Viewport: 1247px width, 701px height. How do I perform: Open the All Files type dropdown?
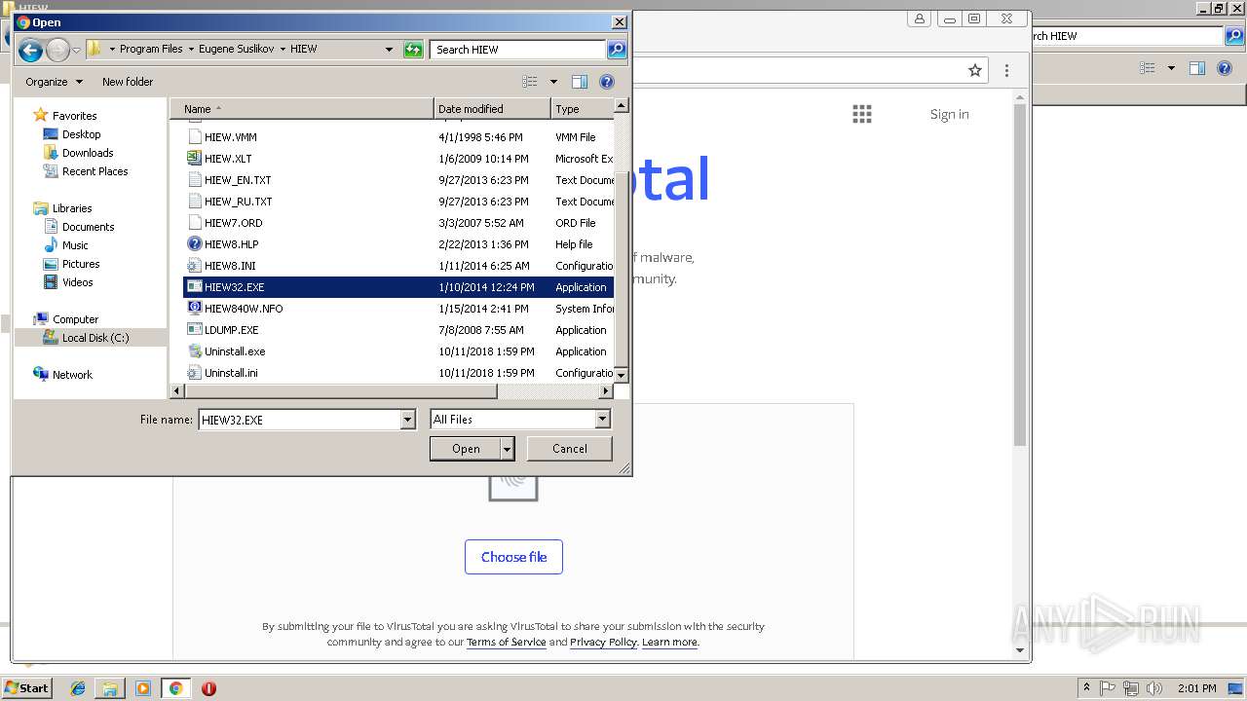pos(602,420)
